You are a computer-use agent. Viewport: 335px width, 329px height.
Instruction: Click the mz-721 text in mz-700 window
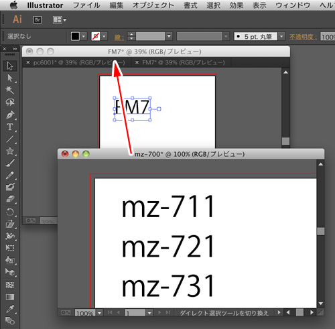(x=167, y=247)
